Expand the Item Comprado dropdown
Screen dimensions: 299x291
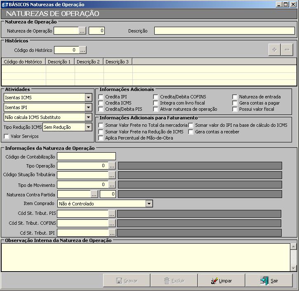click(x=149, y=204)
